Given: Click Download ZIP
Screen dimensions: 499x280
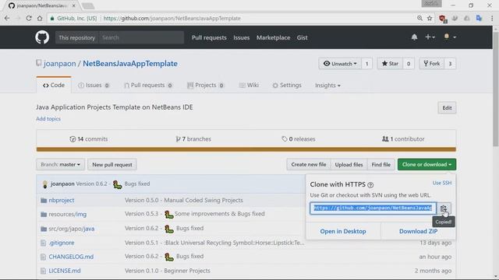Looking at the screenshot, I should [x=418, y=232].
